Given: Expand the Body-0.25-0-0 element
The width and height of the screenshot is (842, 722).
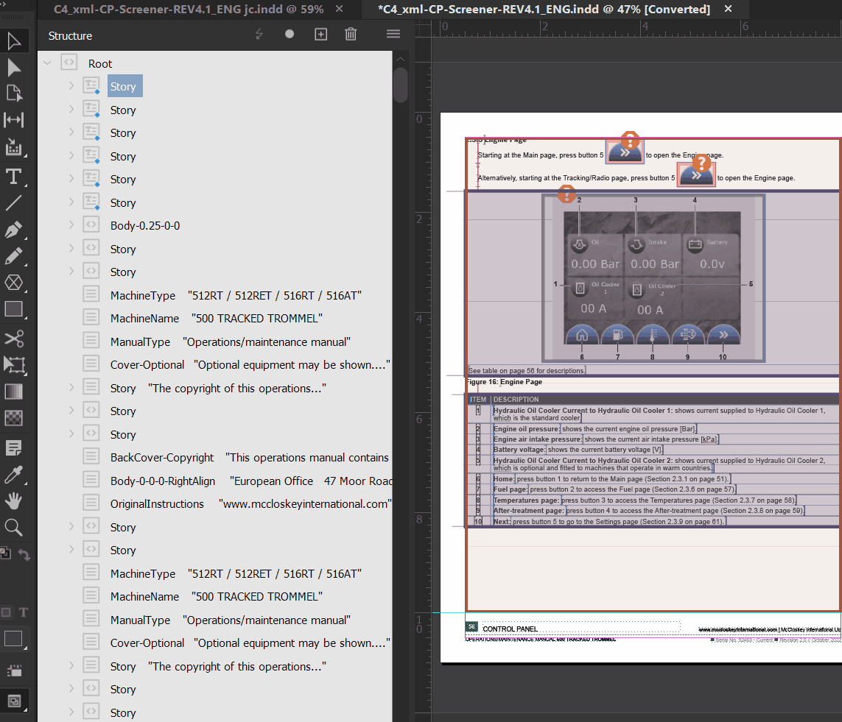Looking at the screenshot, I should click(x=71, y=225).
